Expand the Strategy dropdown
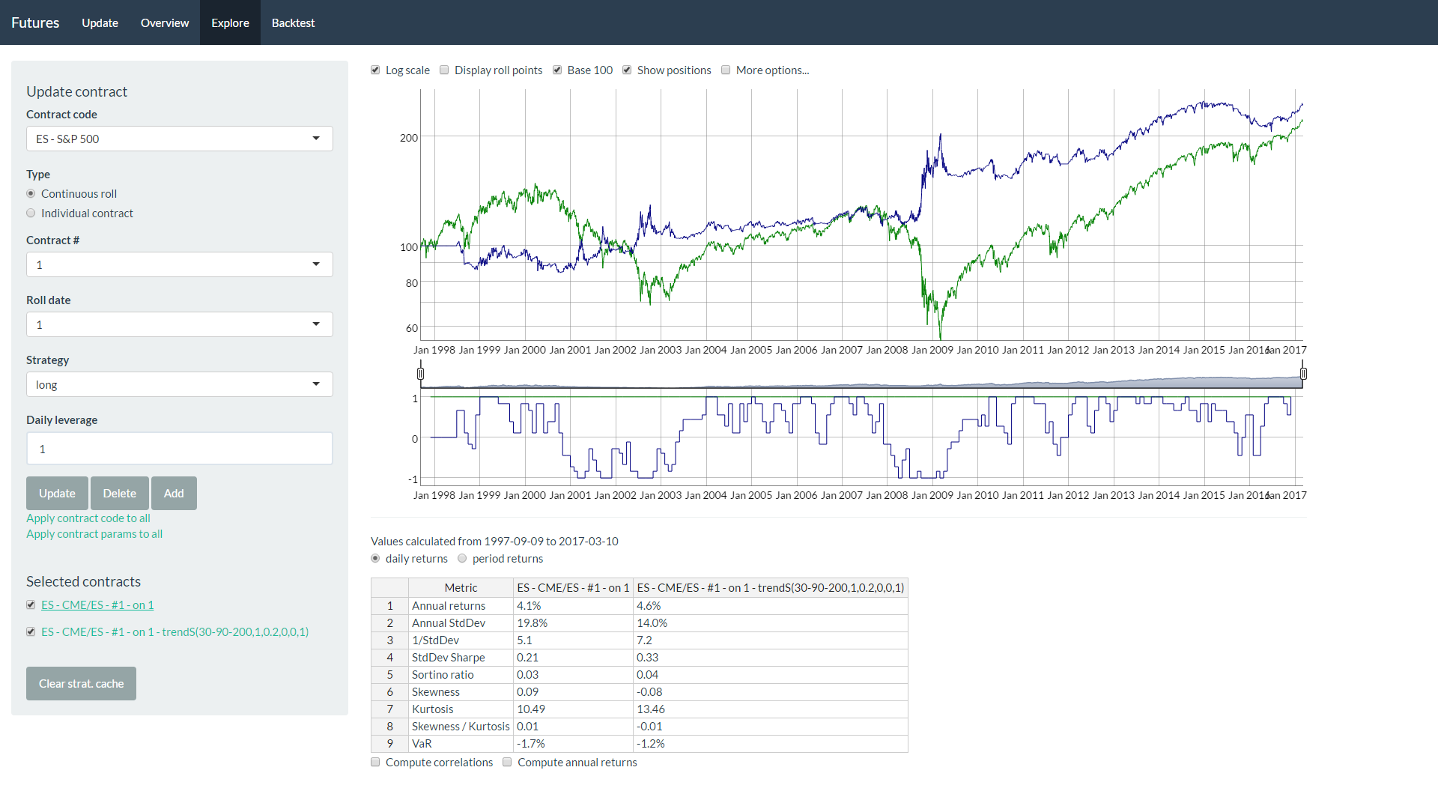The width and height of the screenshot is (1438, 809). click(x=180, y=384)
